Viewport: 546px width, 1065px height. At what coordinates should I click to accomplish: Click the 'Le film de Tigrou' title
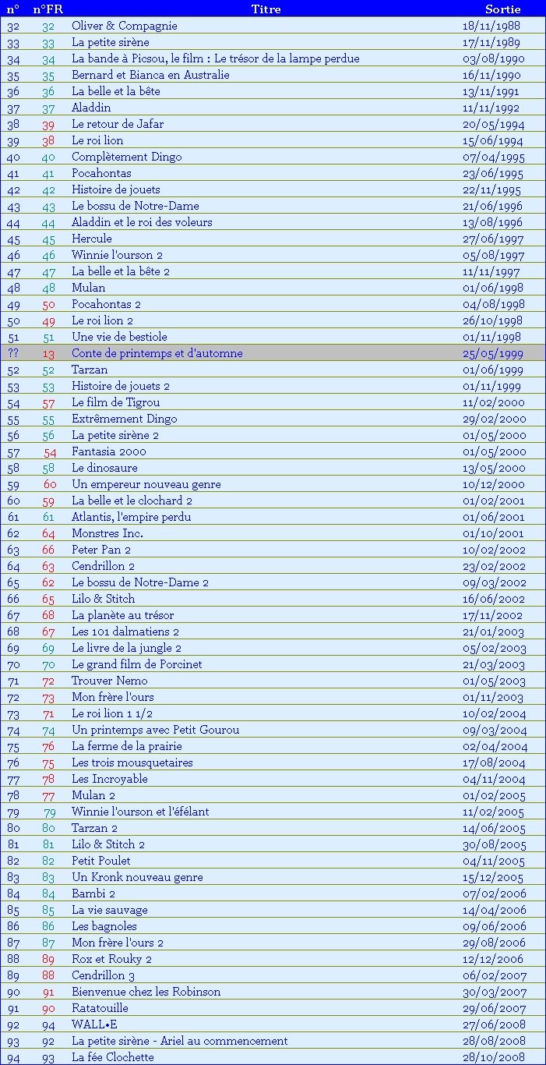pos(116,402)
